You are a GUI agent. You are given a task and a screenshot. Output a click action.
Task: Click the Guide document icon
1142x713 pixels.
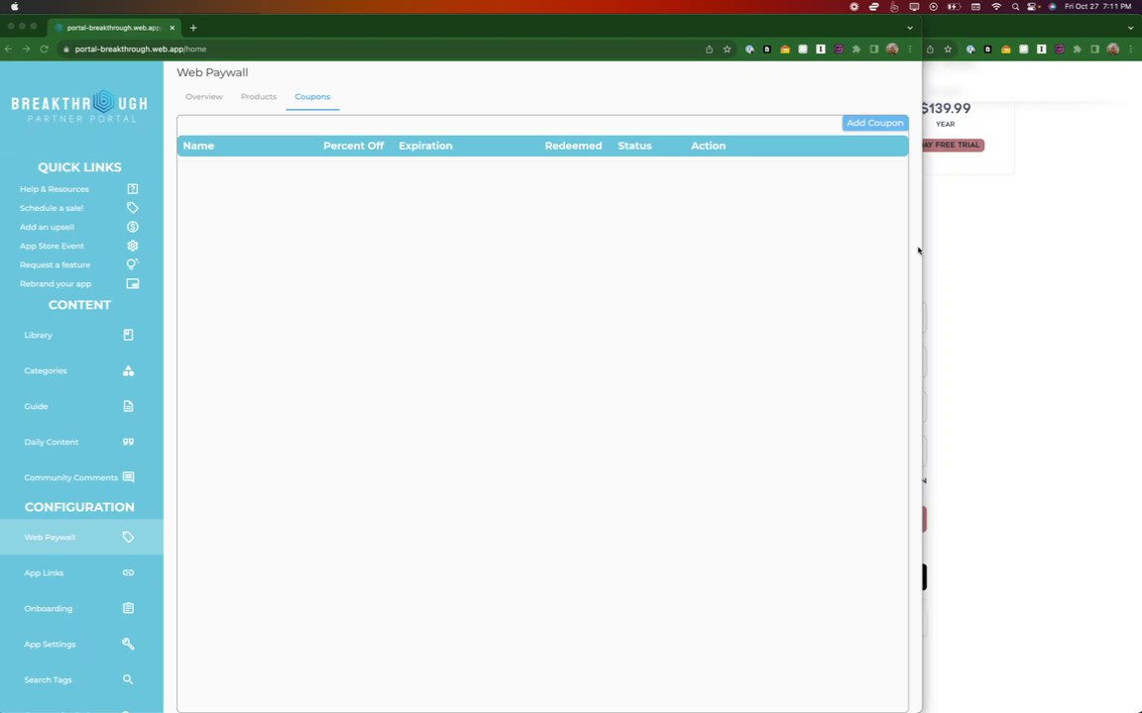[128, 406]
